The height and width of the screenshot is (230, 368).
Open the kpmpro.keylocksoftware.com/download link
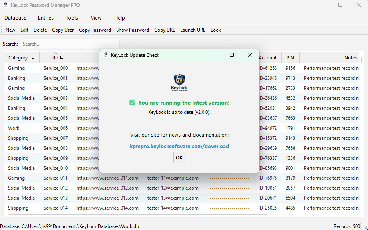[179, 146]
